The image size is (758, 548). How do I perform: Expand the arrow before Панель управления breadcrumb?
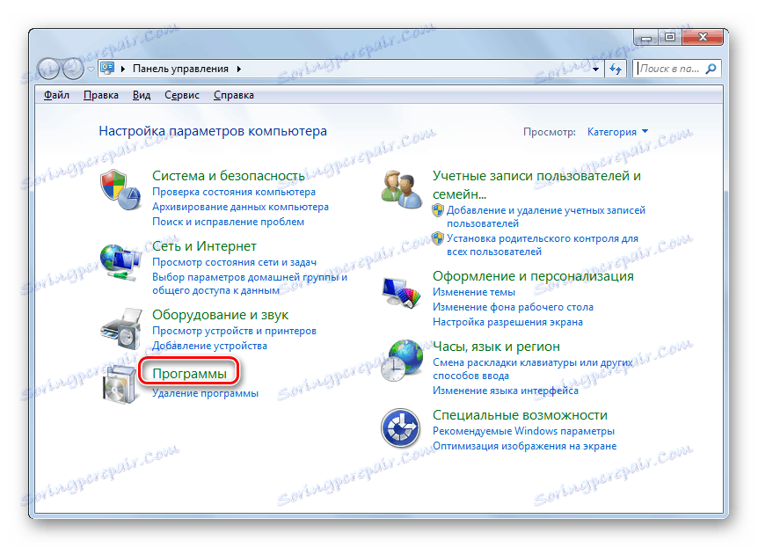click(x=123, y=69)
